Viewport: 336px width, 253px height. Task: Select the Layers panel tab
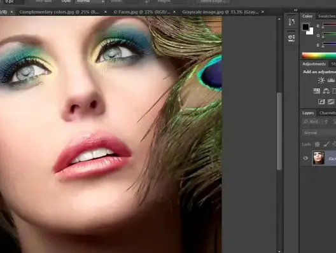tap(308, 113)
